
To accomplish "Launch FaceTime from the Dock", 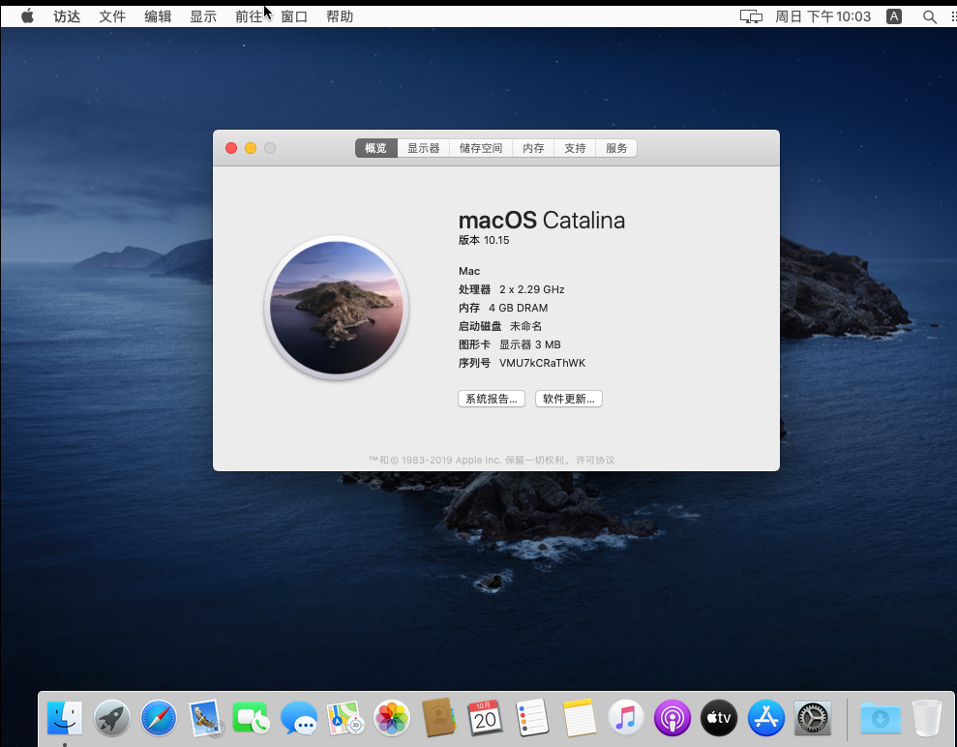I will 252,718.
